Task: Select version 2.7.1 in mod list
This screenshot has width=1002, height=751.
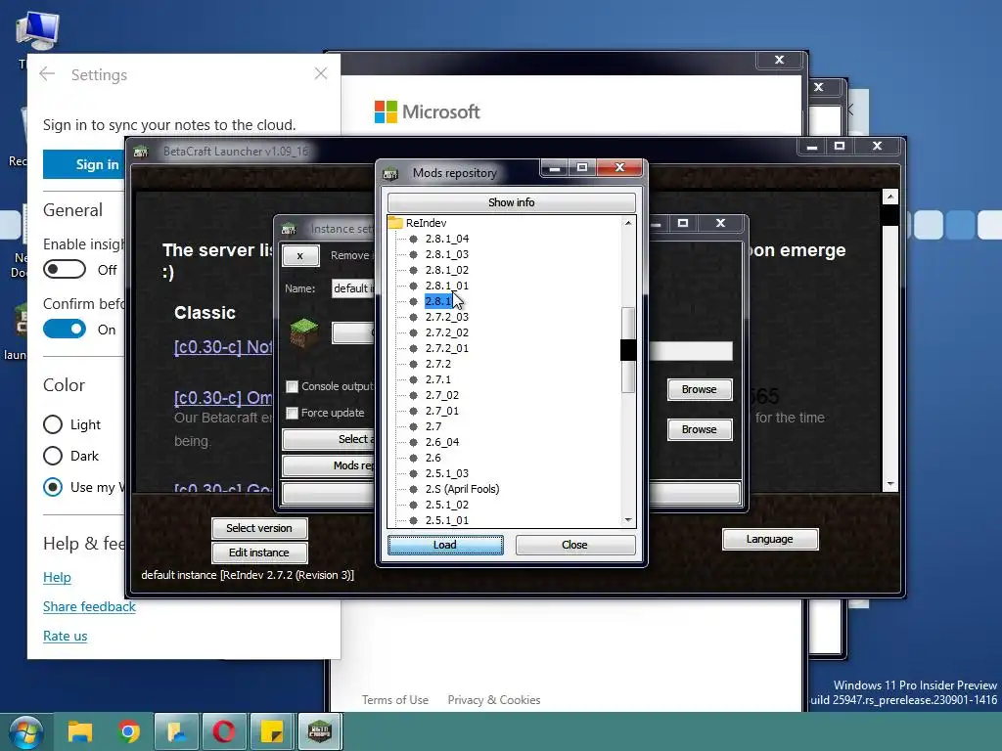Action: 438,379
